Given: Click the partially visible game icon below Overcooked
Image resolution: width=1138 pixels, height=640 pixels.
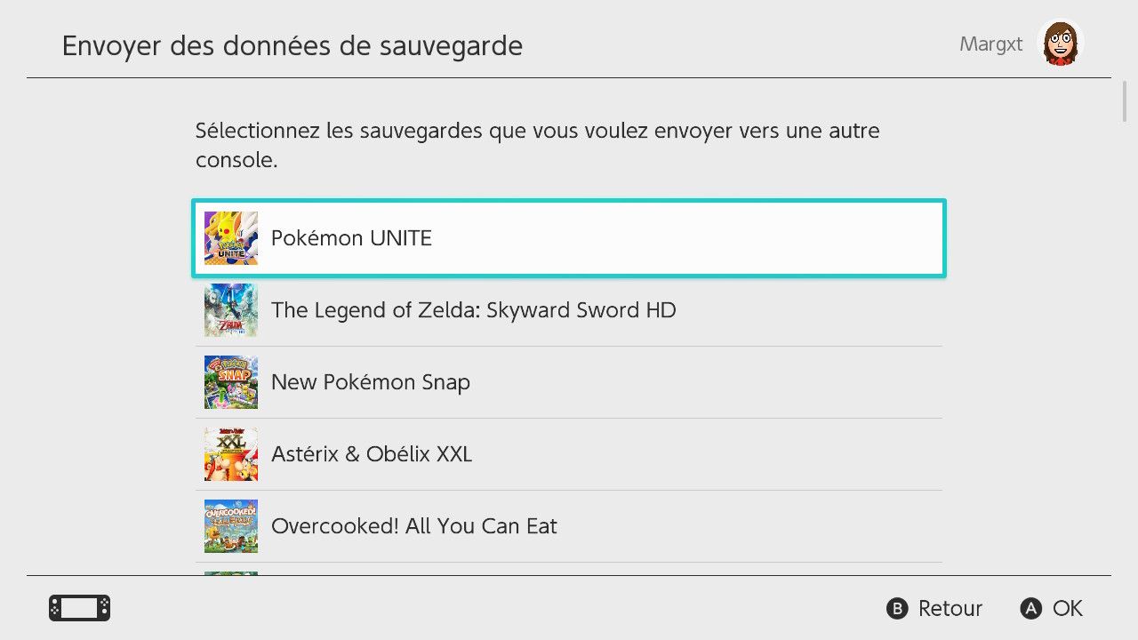Looking at the screenshot, I should pos(231,573).
